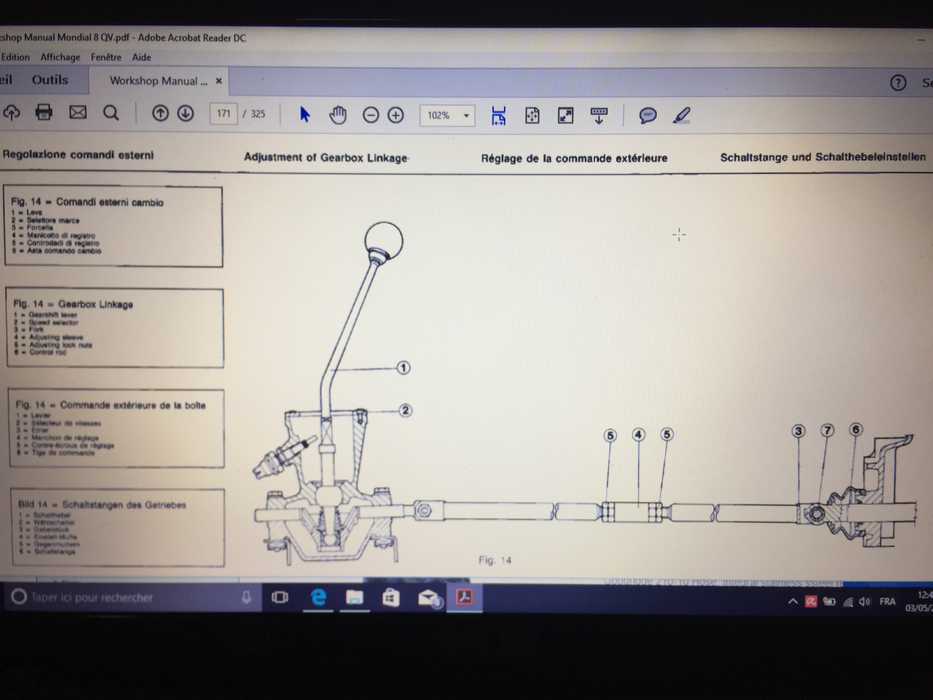Viewport: 933px width, 700px height.
Task: Open the network status tray icon
Action: click(847, 602)
